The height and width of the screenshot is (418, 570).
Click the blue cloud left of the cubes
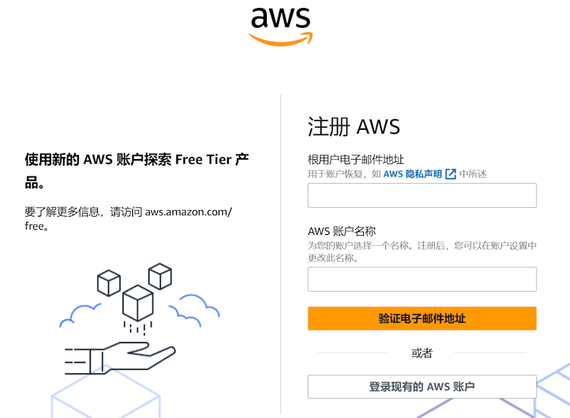point(80,315)
